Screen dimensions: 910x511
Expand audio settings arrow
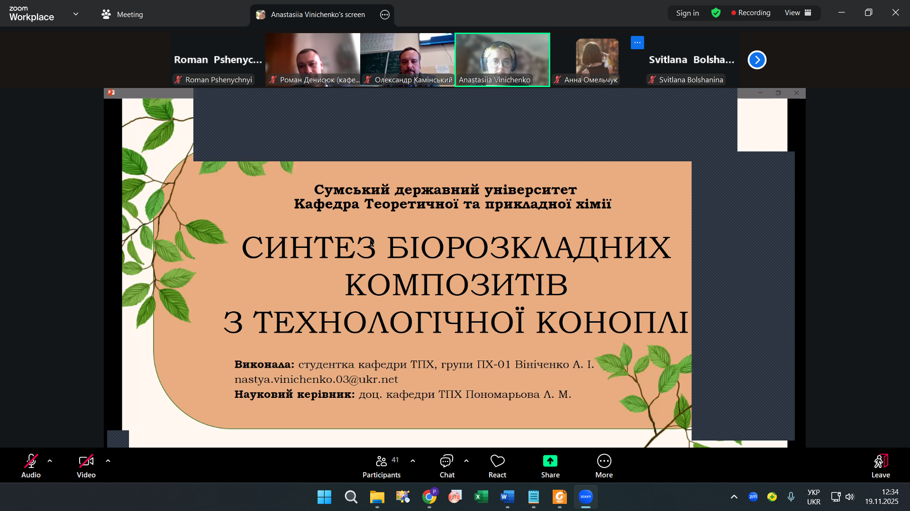coord(50,460)
